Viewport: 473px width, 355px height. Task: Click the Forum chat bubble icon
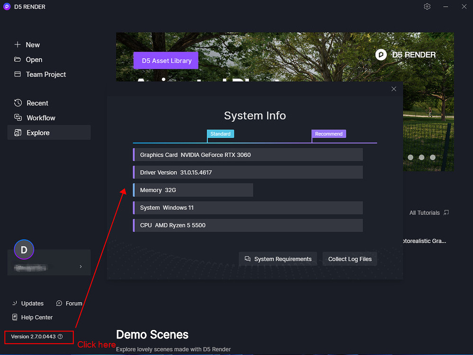(x=59, y=303)
